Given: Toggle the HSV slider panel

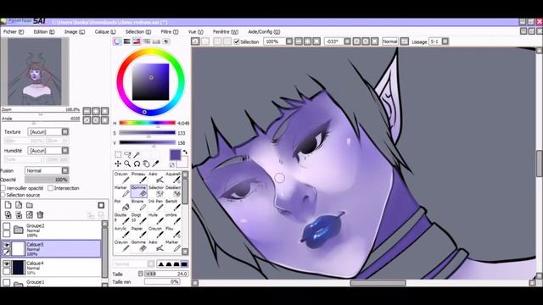Looking at the screenshot, I should click(x=137, y=42).
